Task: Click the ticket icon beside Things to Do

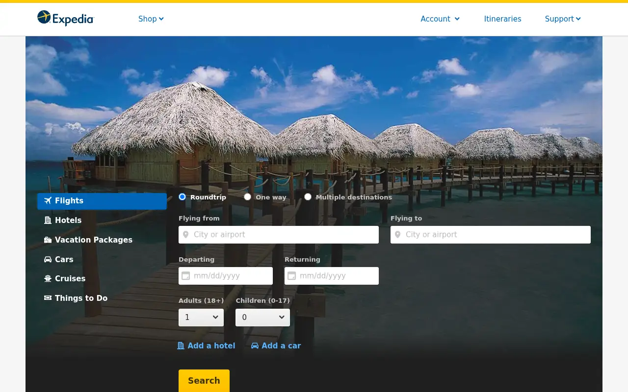Action: 48,298
